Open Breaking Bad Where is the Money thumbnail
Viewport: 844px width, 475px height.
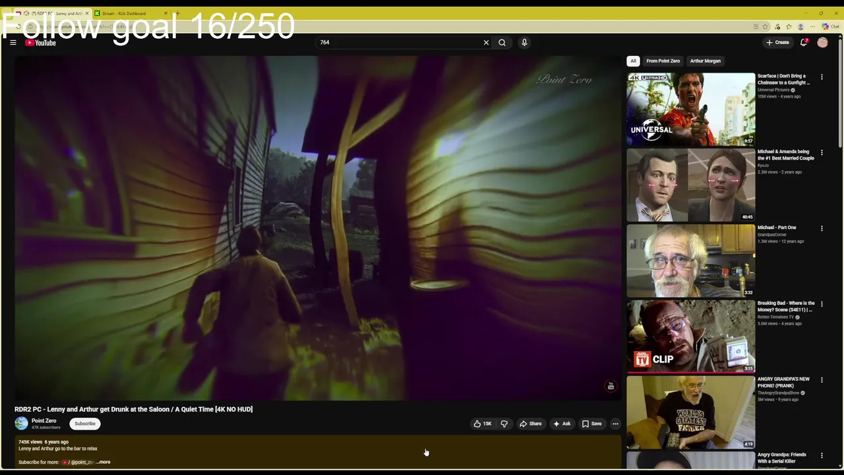[x=690, y=336]
